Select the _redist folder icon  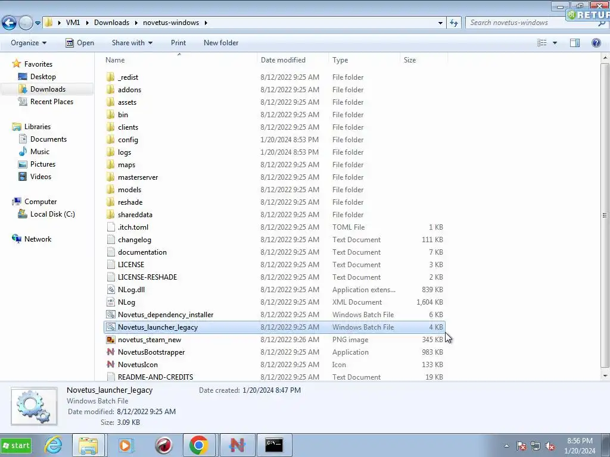click(110, 77)
